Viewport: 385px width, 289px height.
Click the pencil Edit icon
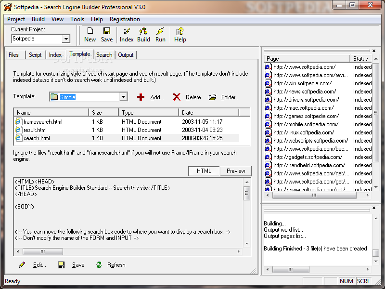tap(22, 264)
